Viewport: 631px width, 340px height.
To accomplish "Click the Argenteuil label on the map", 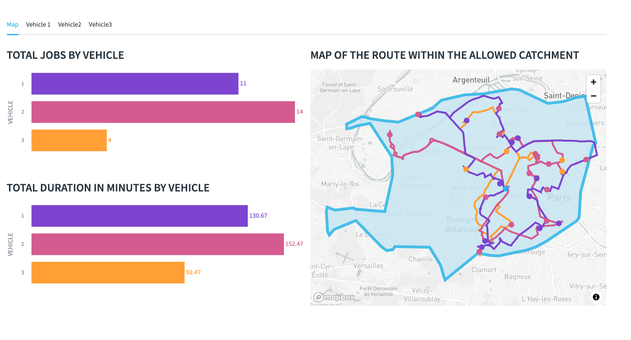I will click(471, 80).
